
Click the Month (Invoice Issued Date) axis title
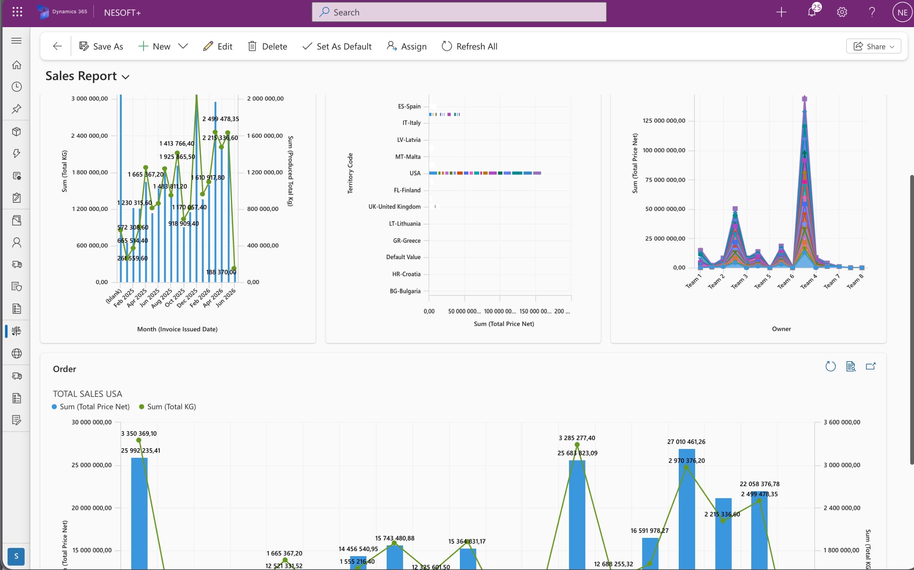pos(177,329)
